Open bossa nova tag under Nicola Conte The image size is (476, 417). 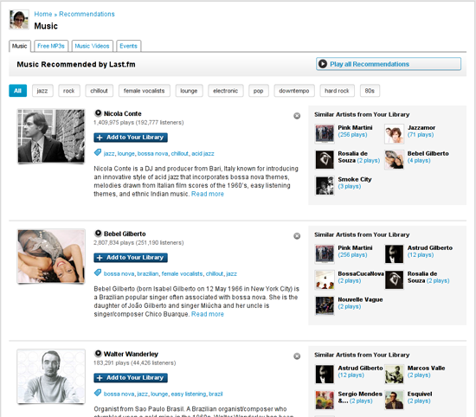[x=152, y=154]
